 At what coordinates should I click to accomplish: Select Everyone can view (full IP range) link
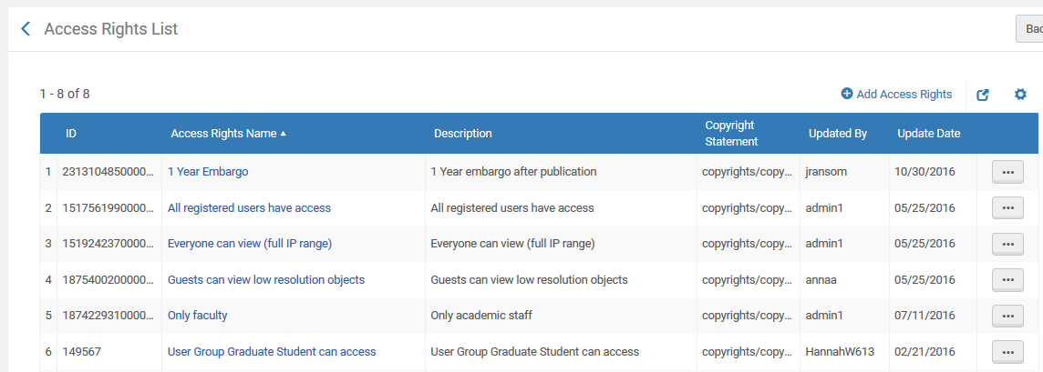click(249, 244)
